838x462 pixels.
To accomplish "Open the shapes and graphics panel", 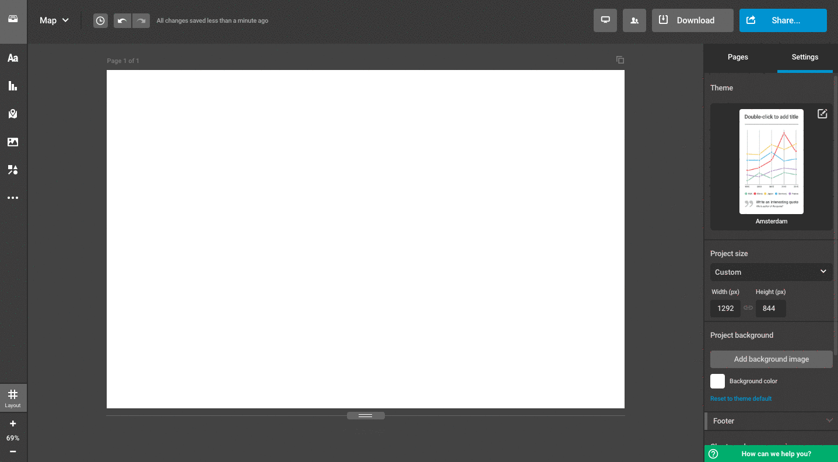I will [x=13, y=170].
